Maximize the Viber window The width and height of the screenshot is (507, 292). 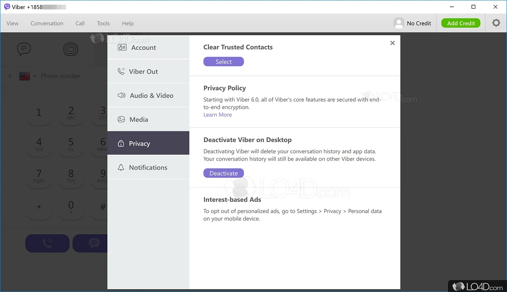(x=473, y=7)
